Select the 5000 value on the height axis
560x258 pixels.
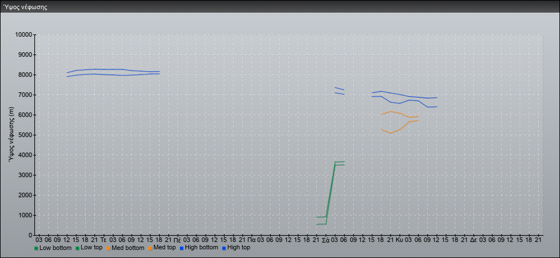25,135
